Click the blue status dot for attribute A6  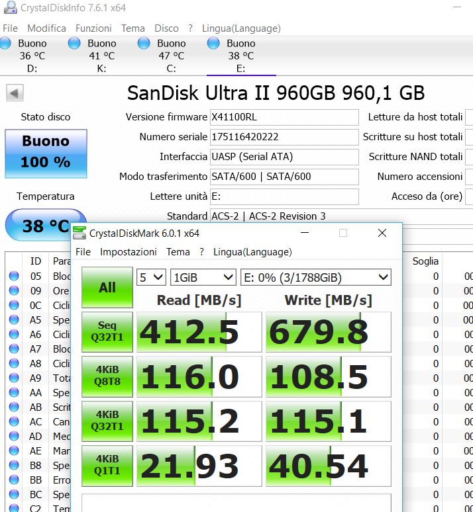pos(14,334)
